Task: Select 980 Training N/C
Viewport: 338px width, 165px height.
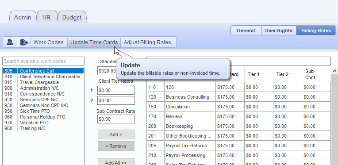Action: click(x=43, y=128)
